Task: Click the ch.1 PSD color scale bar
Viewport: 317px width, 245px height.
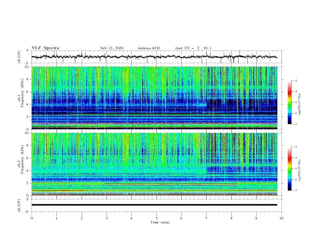Action: click(289, 102)
